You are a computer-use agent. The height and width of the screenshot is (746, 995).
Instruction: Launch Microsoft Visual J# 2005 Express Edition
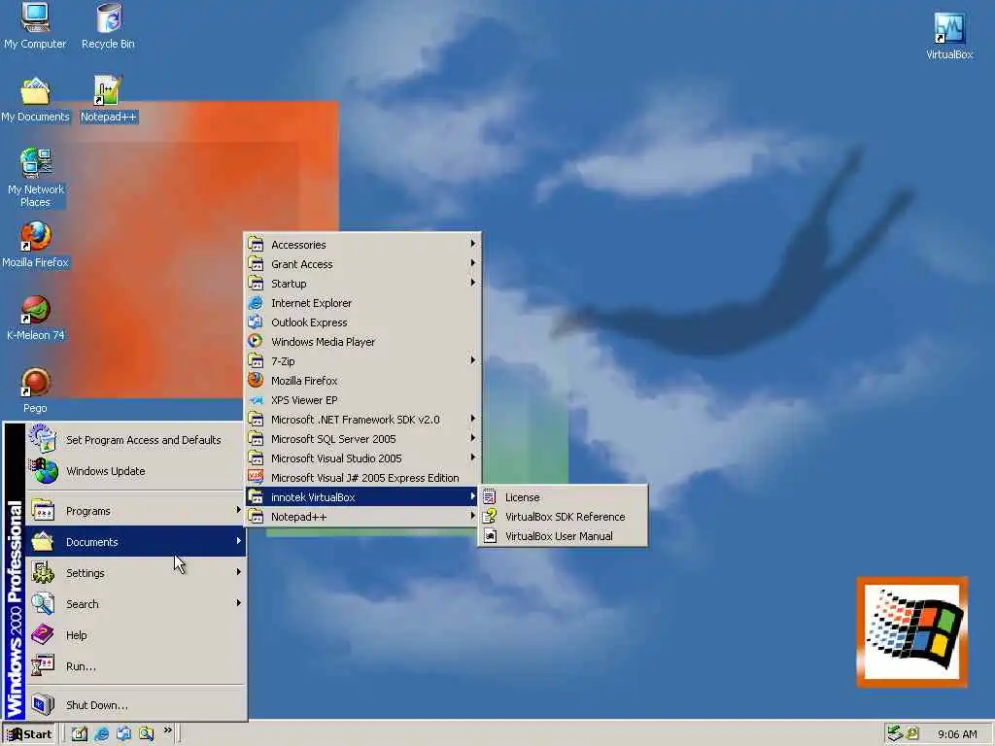pyautogui.click(x=362, y=478)
